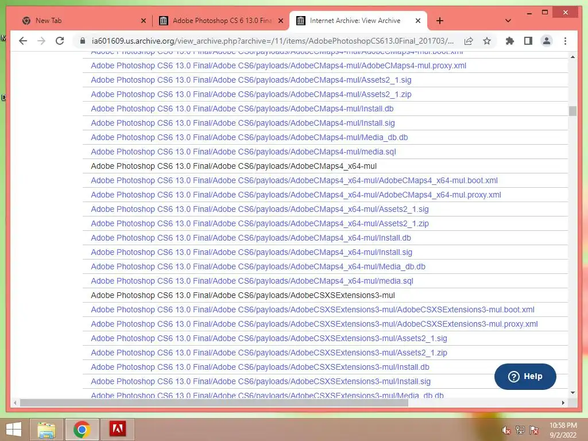Close the New Tab tab

[143, 21]
